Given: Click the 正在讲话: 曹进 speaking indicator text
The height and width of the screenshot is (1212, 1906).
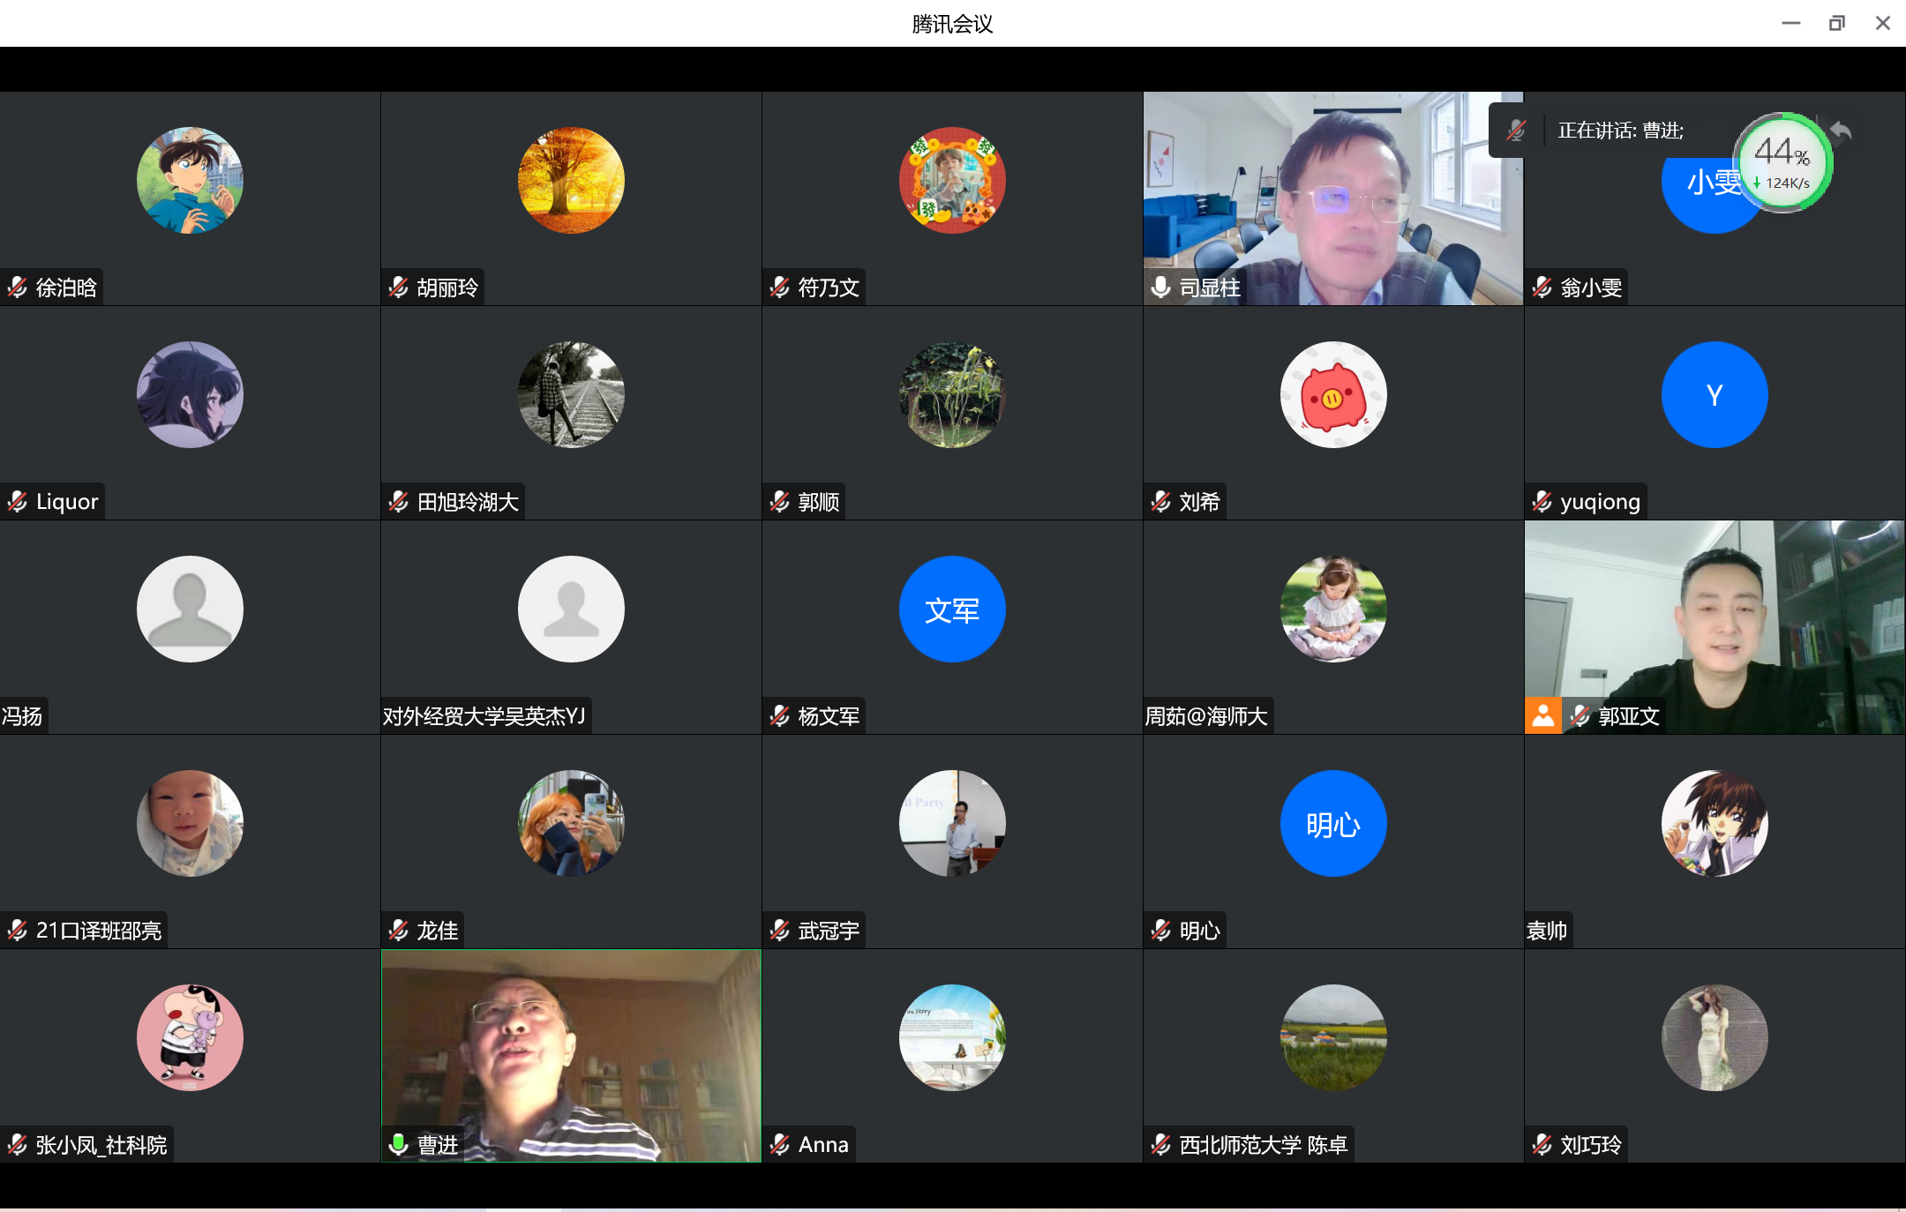Looking at the screenshot, I should pyautogui.click(x=1621, y=131).
